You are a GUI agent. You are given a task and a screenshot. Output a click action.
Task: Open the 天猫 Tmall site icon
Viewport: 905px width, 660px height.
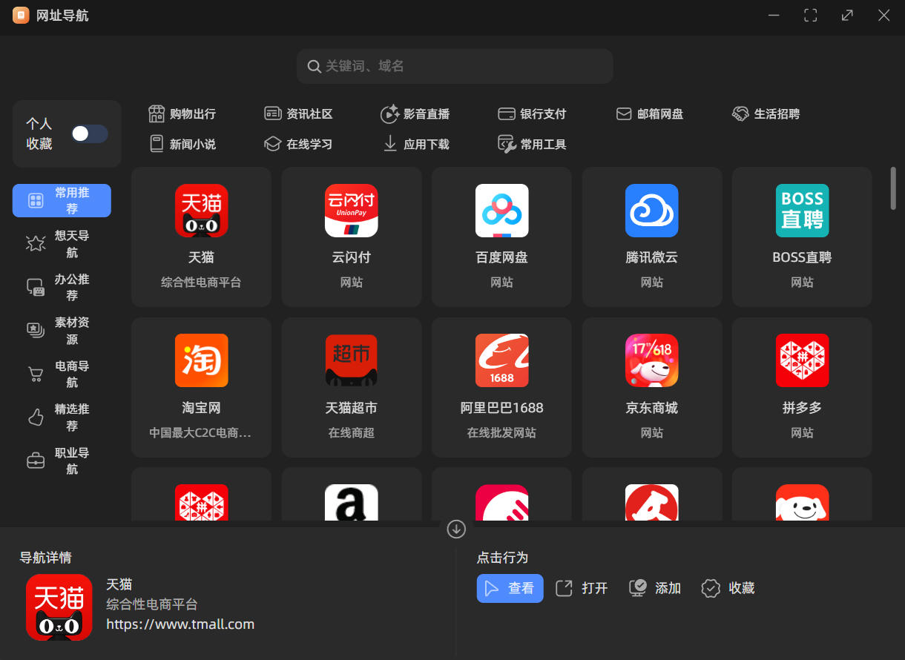201,211
